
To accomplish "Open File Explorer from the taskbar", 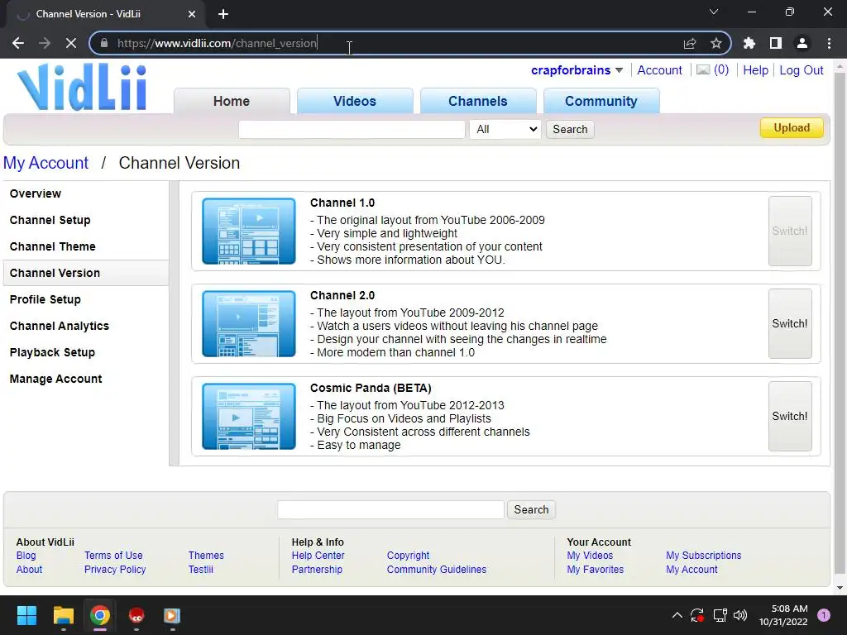I will pyautogui.click(x=63, y=615).
